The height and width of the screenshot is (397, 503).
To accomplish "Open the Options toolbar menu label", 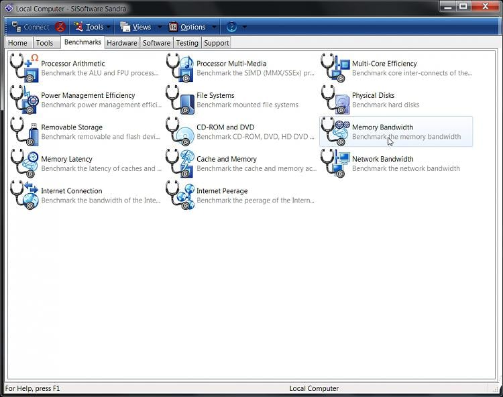I will (192, 27).
